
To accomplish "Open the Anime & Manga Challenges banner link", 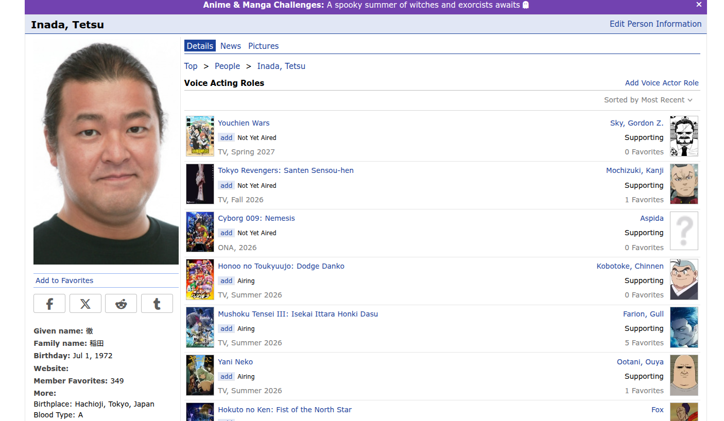I will tap(366, 5).
